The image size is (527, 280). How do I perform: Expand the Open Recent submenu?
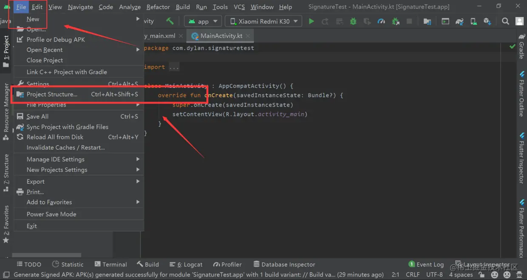(x=79, y=50)
